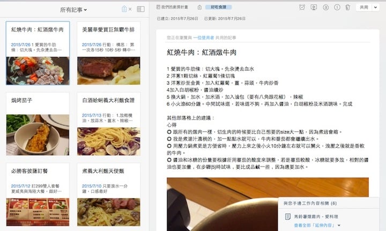
Task: Toggle the blue tag filter icon in the note list
Action: (x=124, y=9)
